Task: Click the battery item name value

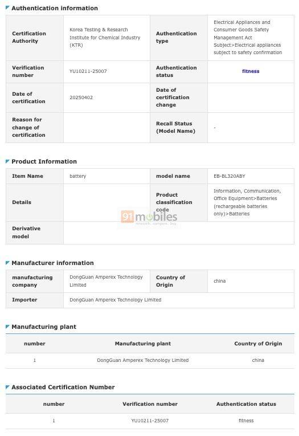Action: (x=78, y=176)
